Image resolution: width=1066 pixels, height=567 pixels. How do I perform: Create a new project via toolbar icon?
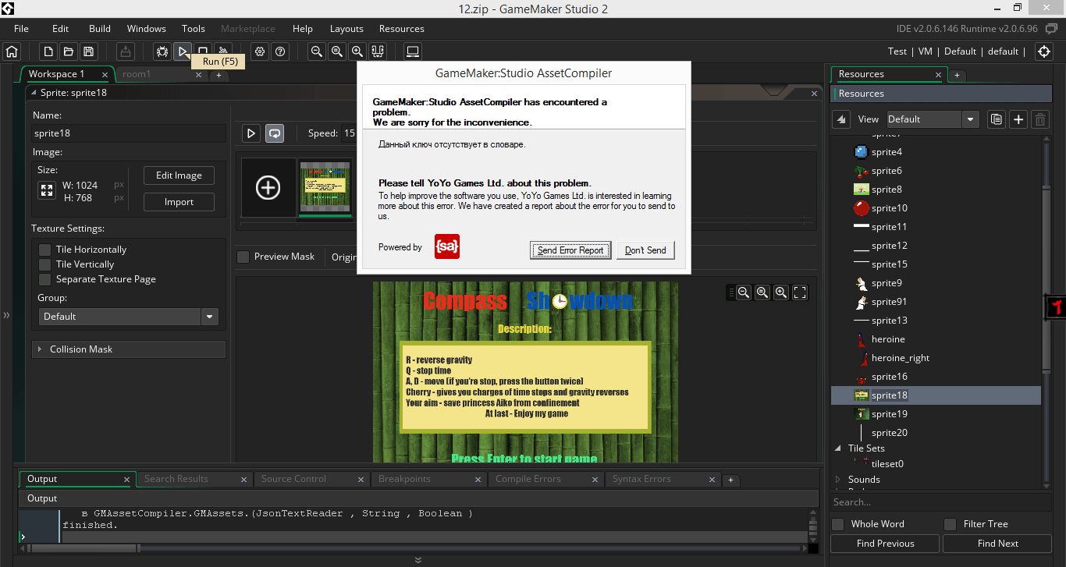click(x=48, y=51)
